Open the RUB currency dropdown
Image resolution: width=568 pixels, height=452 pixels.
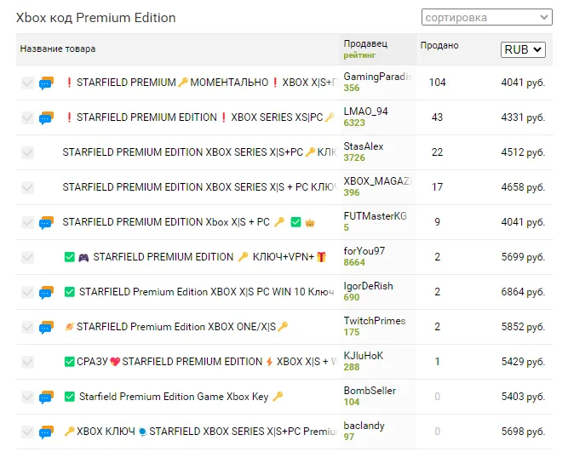coord(523,49)
